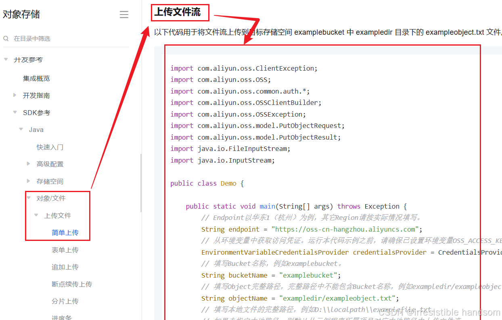Focus the 在目录中筛选 filter input
This screenshot has width=502, height=320.
pos(66,38)
